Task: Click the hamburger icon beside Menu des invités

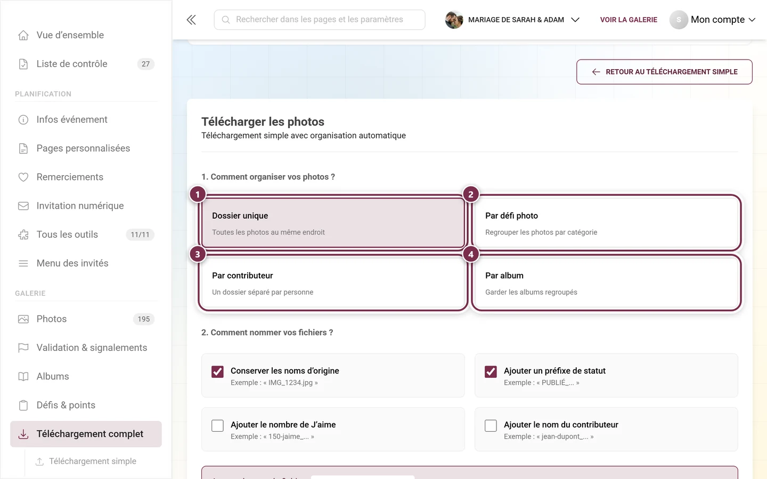Action: coord(23,263)
